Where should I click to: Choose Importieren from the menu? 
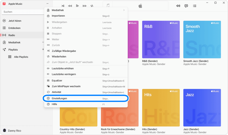[86, 16]
